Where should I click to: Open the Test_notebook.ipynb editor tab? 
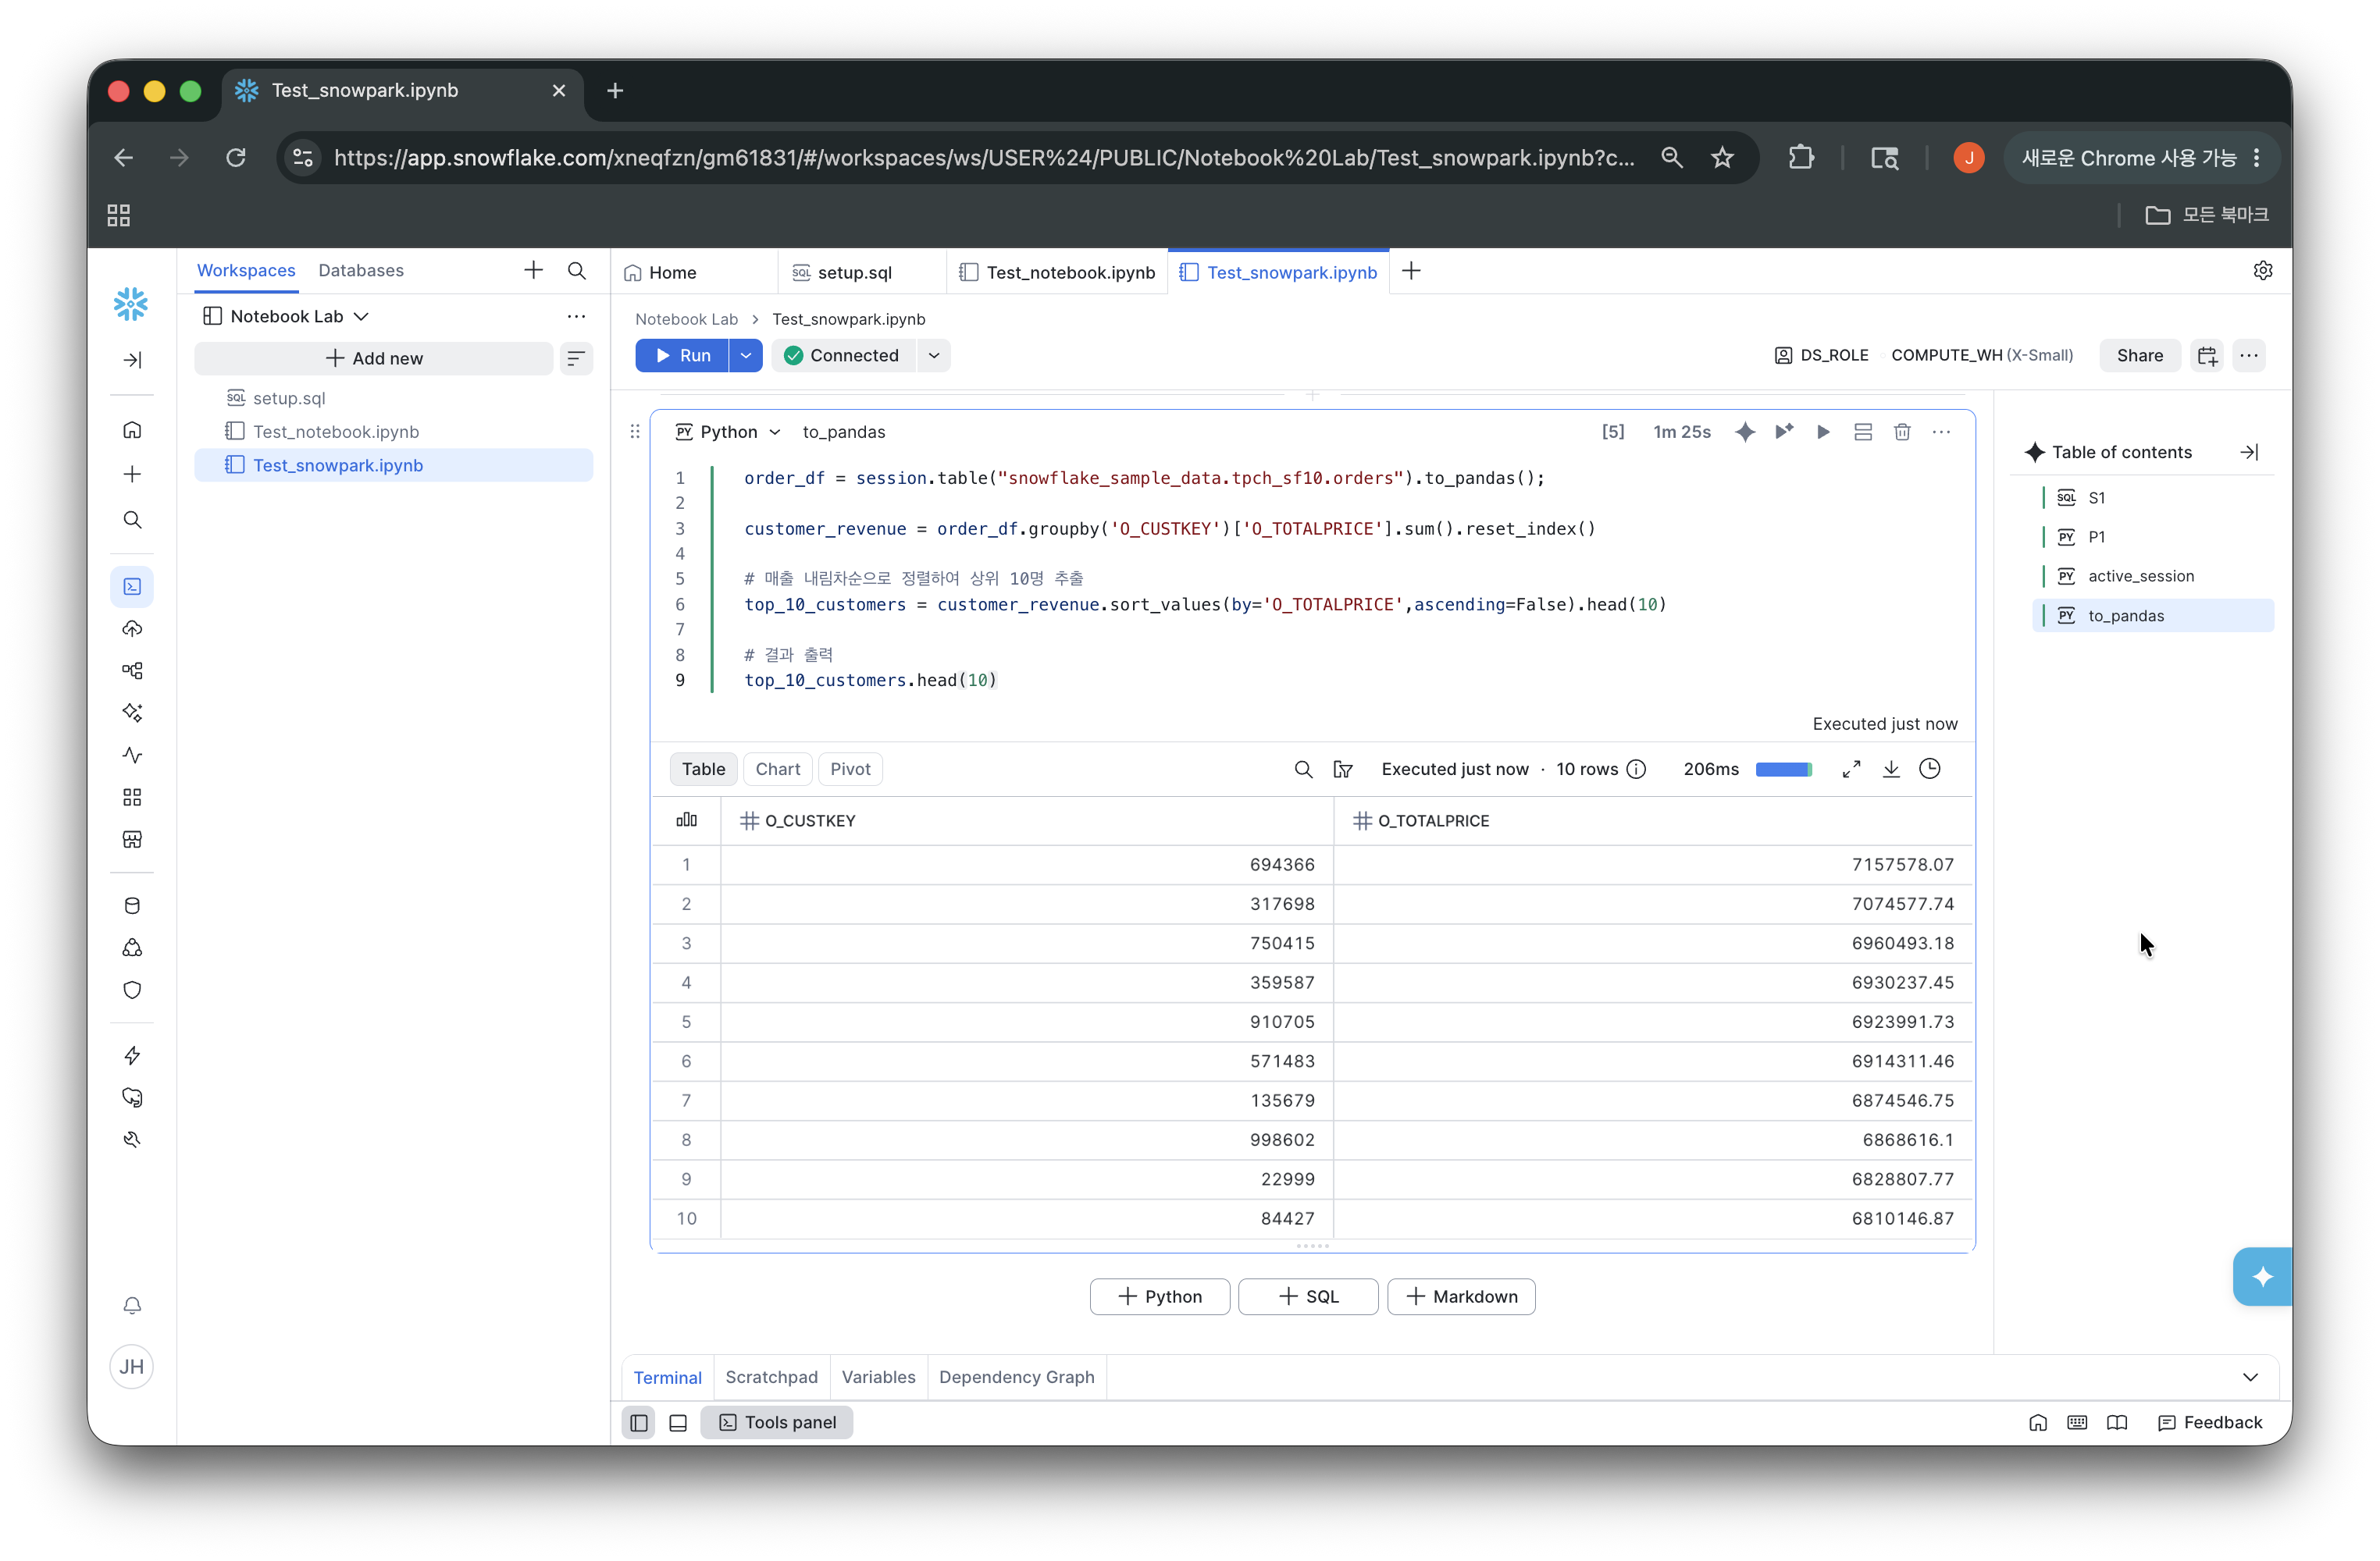coord(1057,273)
